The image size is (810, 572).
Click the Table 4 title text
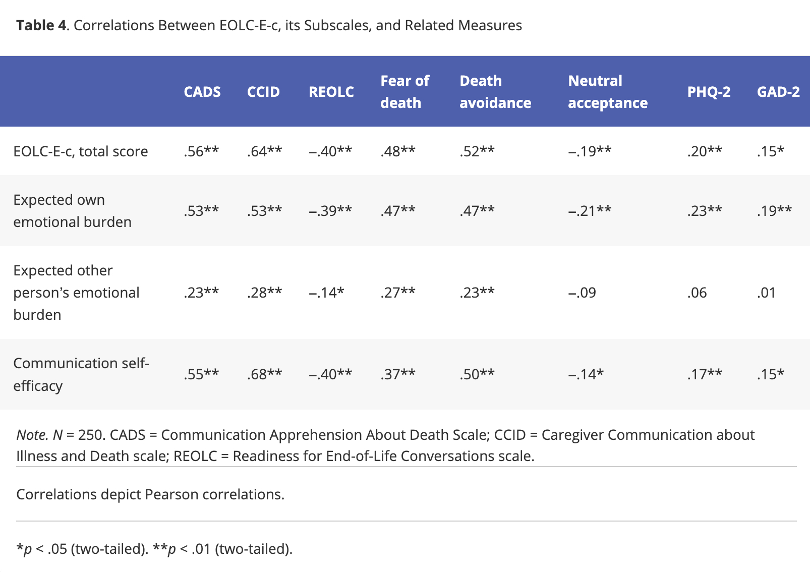pos(269,25)
